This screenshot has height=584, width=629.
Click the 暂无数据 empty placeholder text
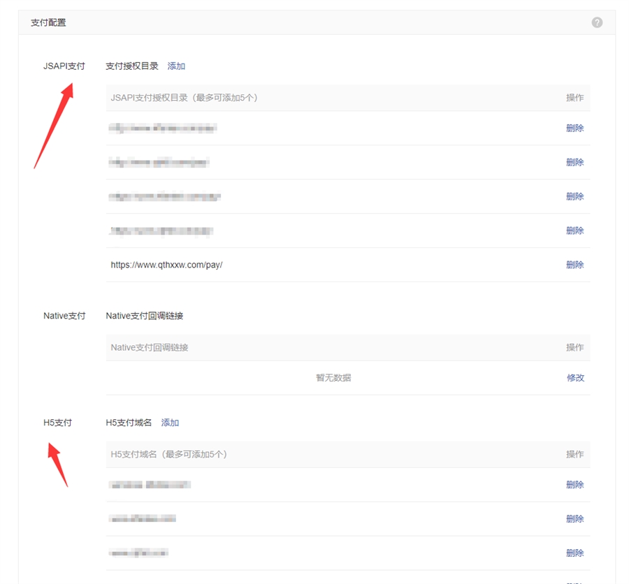point(333,378)
